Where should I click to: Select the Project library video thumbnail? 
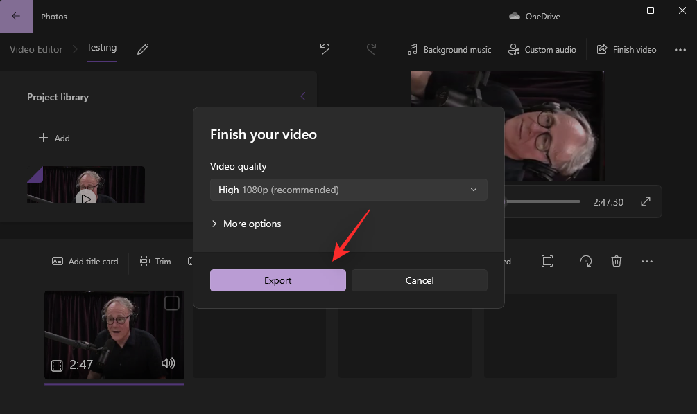pos(86,185)
